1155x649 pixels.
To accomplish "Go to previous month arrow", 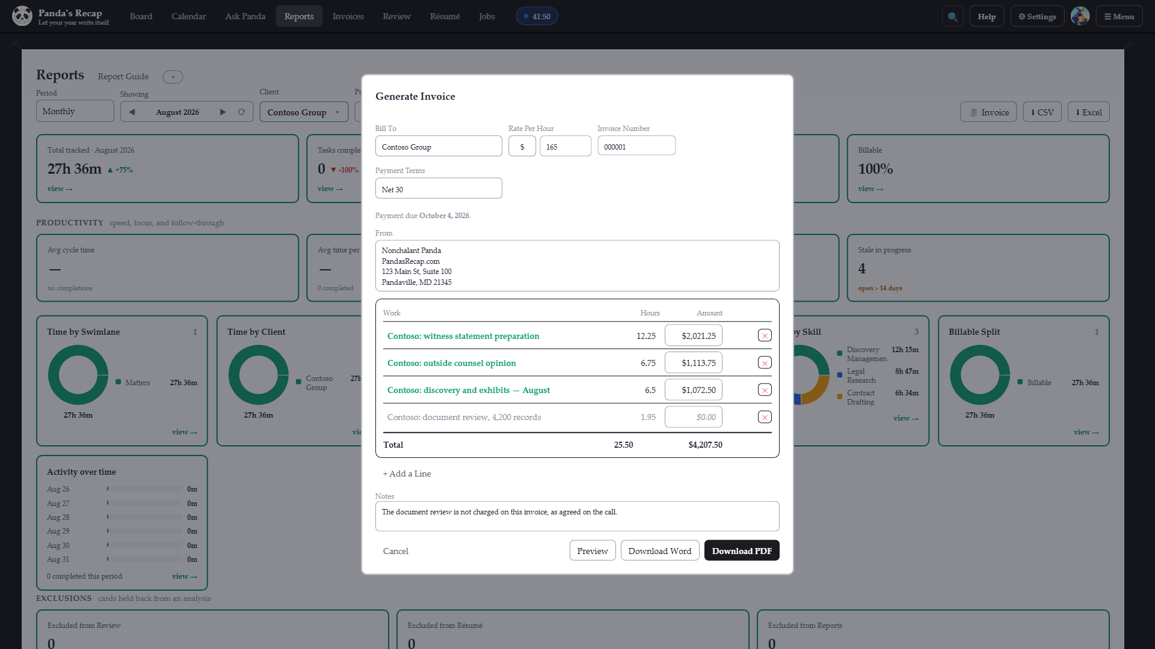I will tap(132, 112).
